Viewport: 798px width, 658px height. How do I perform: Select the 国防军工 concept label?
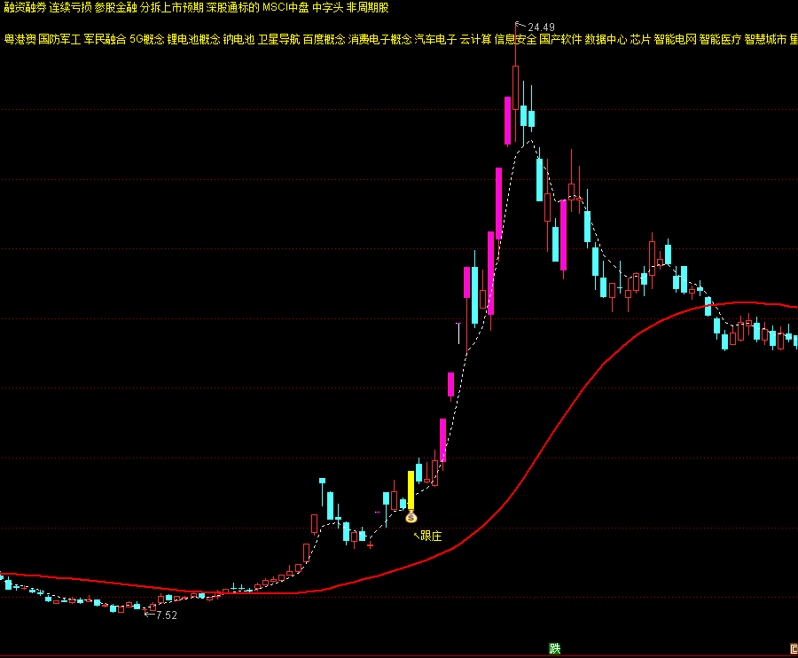pos(59,39)
